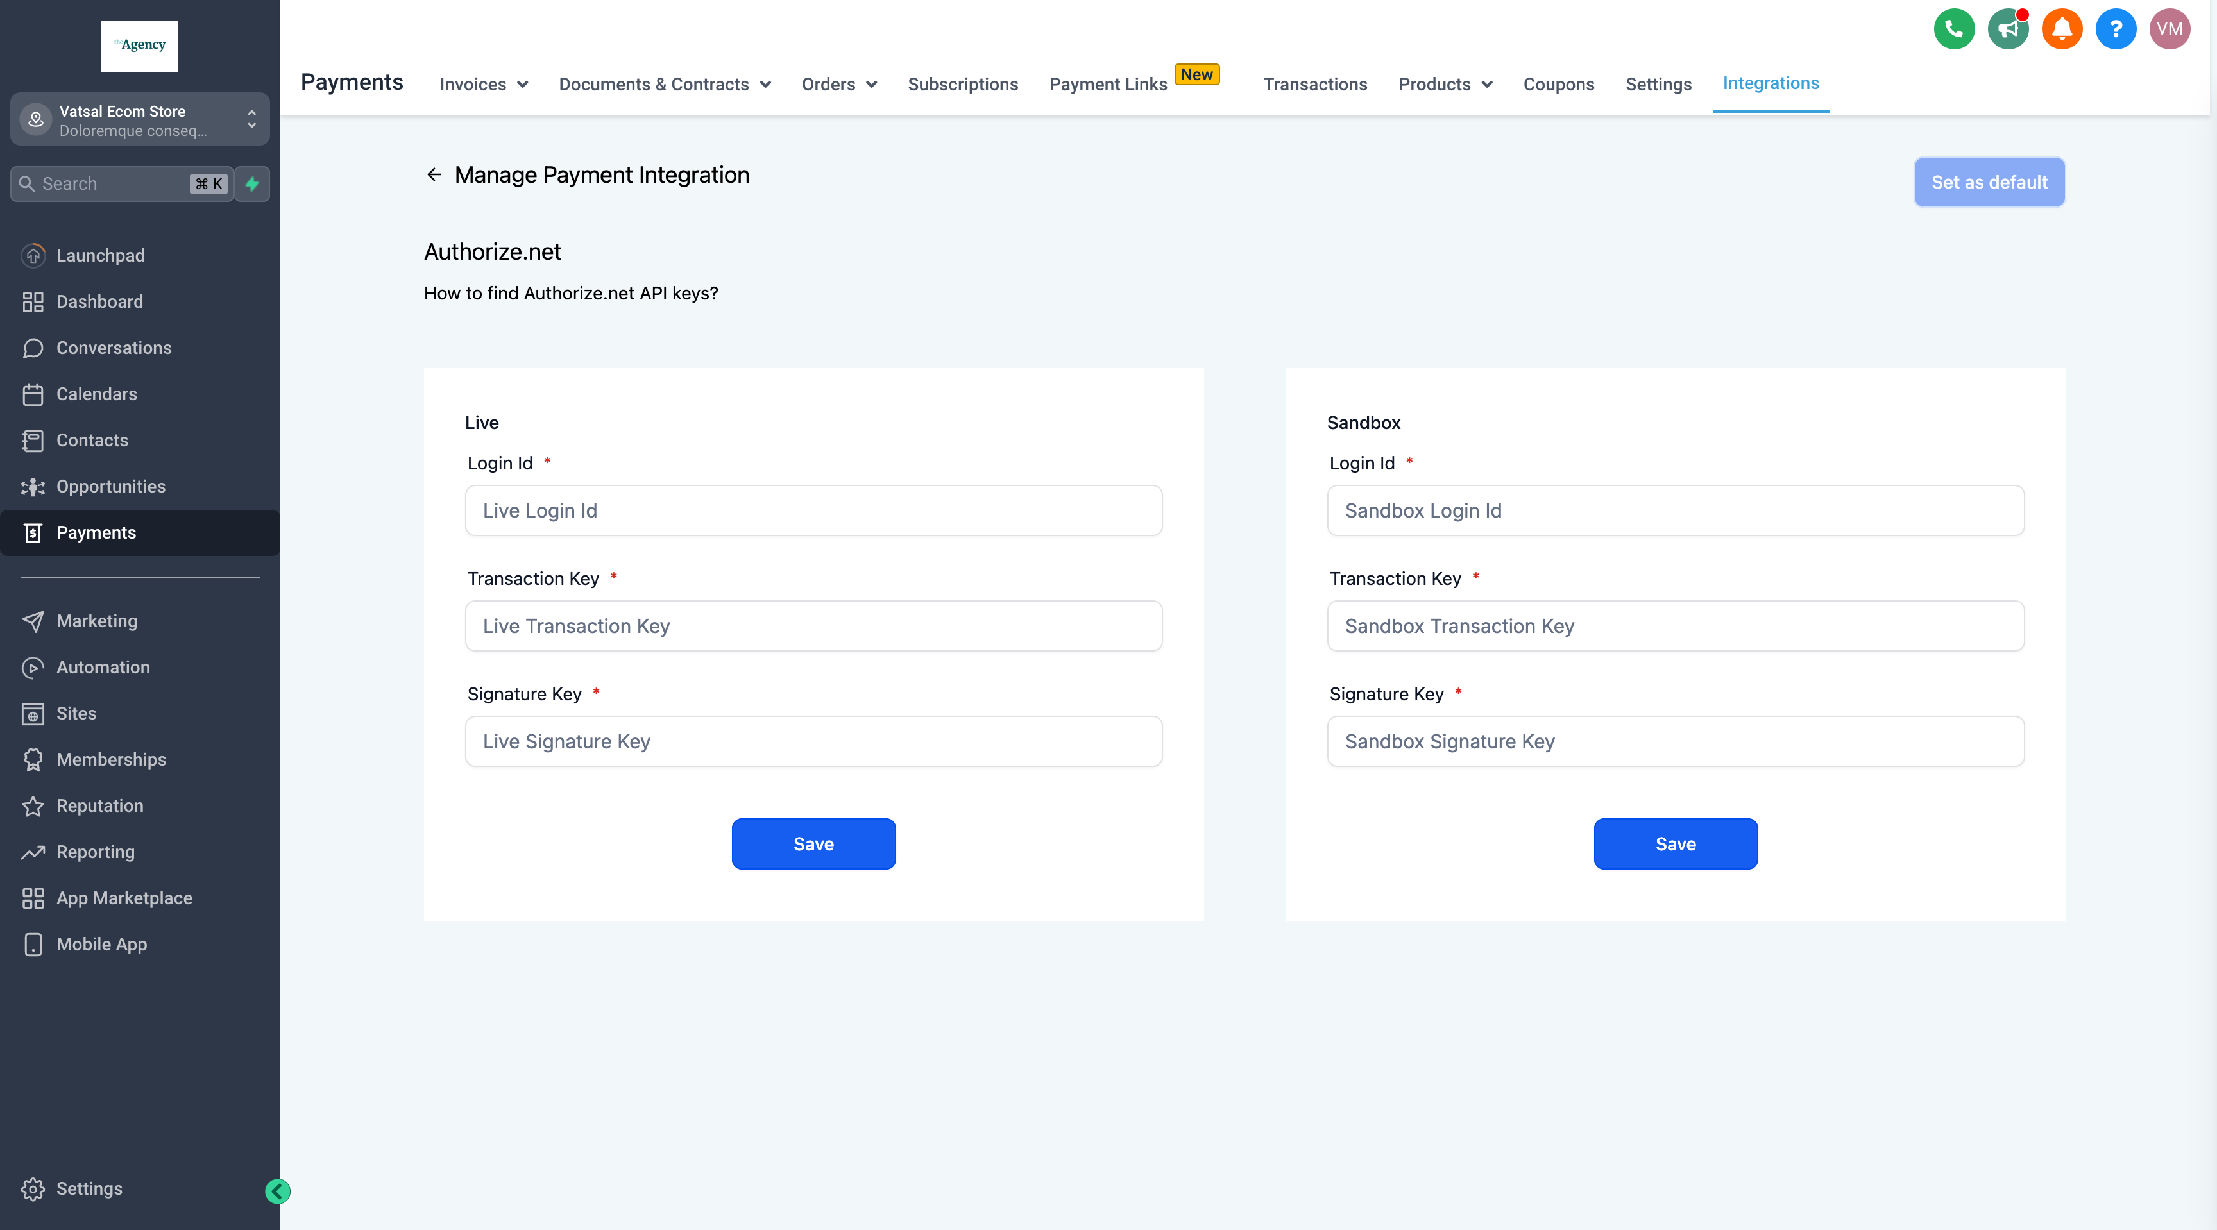This screenshot has height=1230, width=2217.
Task: Open the 'How to find Authorize.net API keys?' link
Action: click(570, 293)
